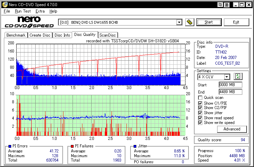Click the refresh icon next to speed setting

pyautogui.click(x=238, y=76)
